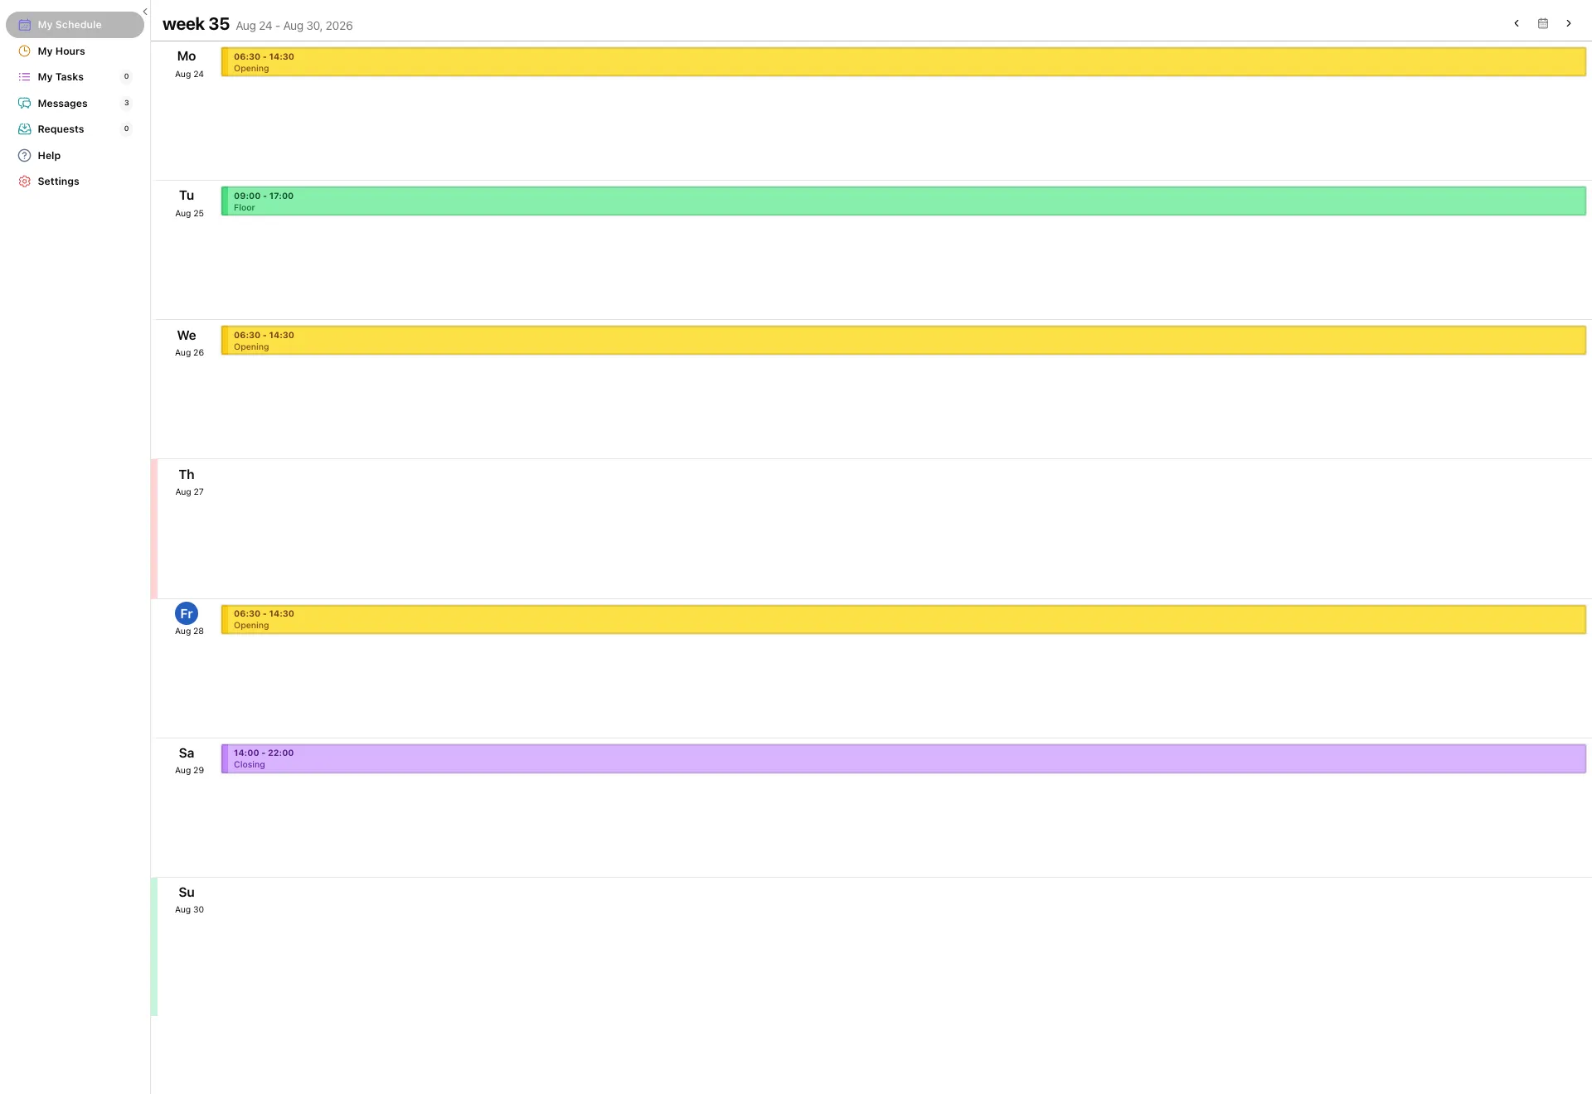Open Messages menu item
This screenshot has height=1094, width=1592.
coord(75,104)
